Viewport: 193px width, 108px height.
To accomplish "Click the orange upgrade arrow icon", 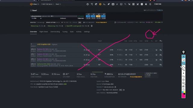I will coord(100,4).
